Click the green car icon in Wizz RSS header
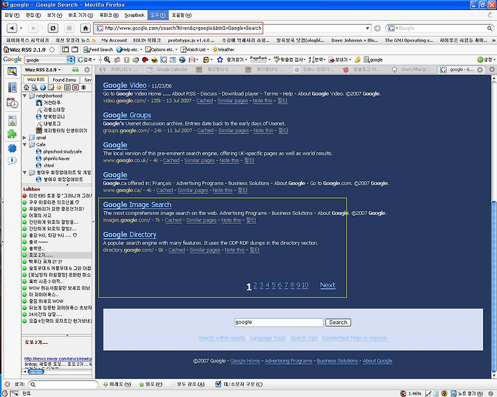The image size is (497, 397). tap(76, 70)
